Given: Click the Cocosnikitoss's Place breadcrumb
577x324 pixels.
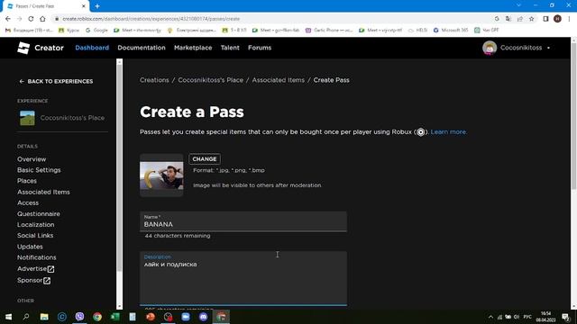Looking at the screenshot, I should pyautogui.click(x=210, y=80).
